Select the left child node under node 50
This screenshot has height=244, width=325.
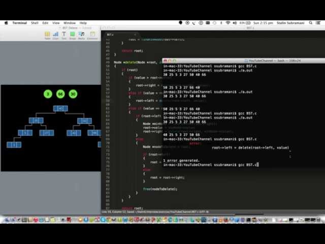point(74,133)
